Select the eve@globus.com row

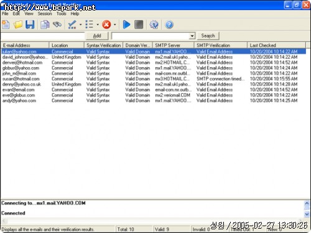[154, 95]
